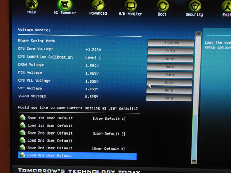This screenshot has height=173, width=231.
Task: Select highlighted Load 3rd User Default
Action: pyautogui.click(x=78, y=155)
